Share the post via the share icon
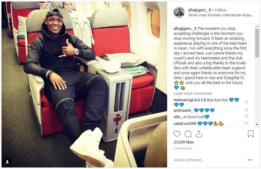 tap(199, 134)
